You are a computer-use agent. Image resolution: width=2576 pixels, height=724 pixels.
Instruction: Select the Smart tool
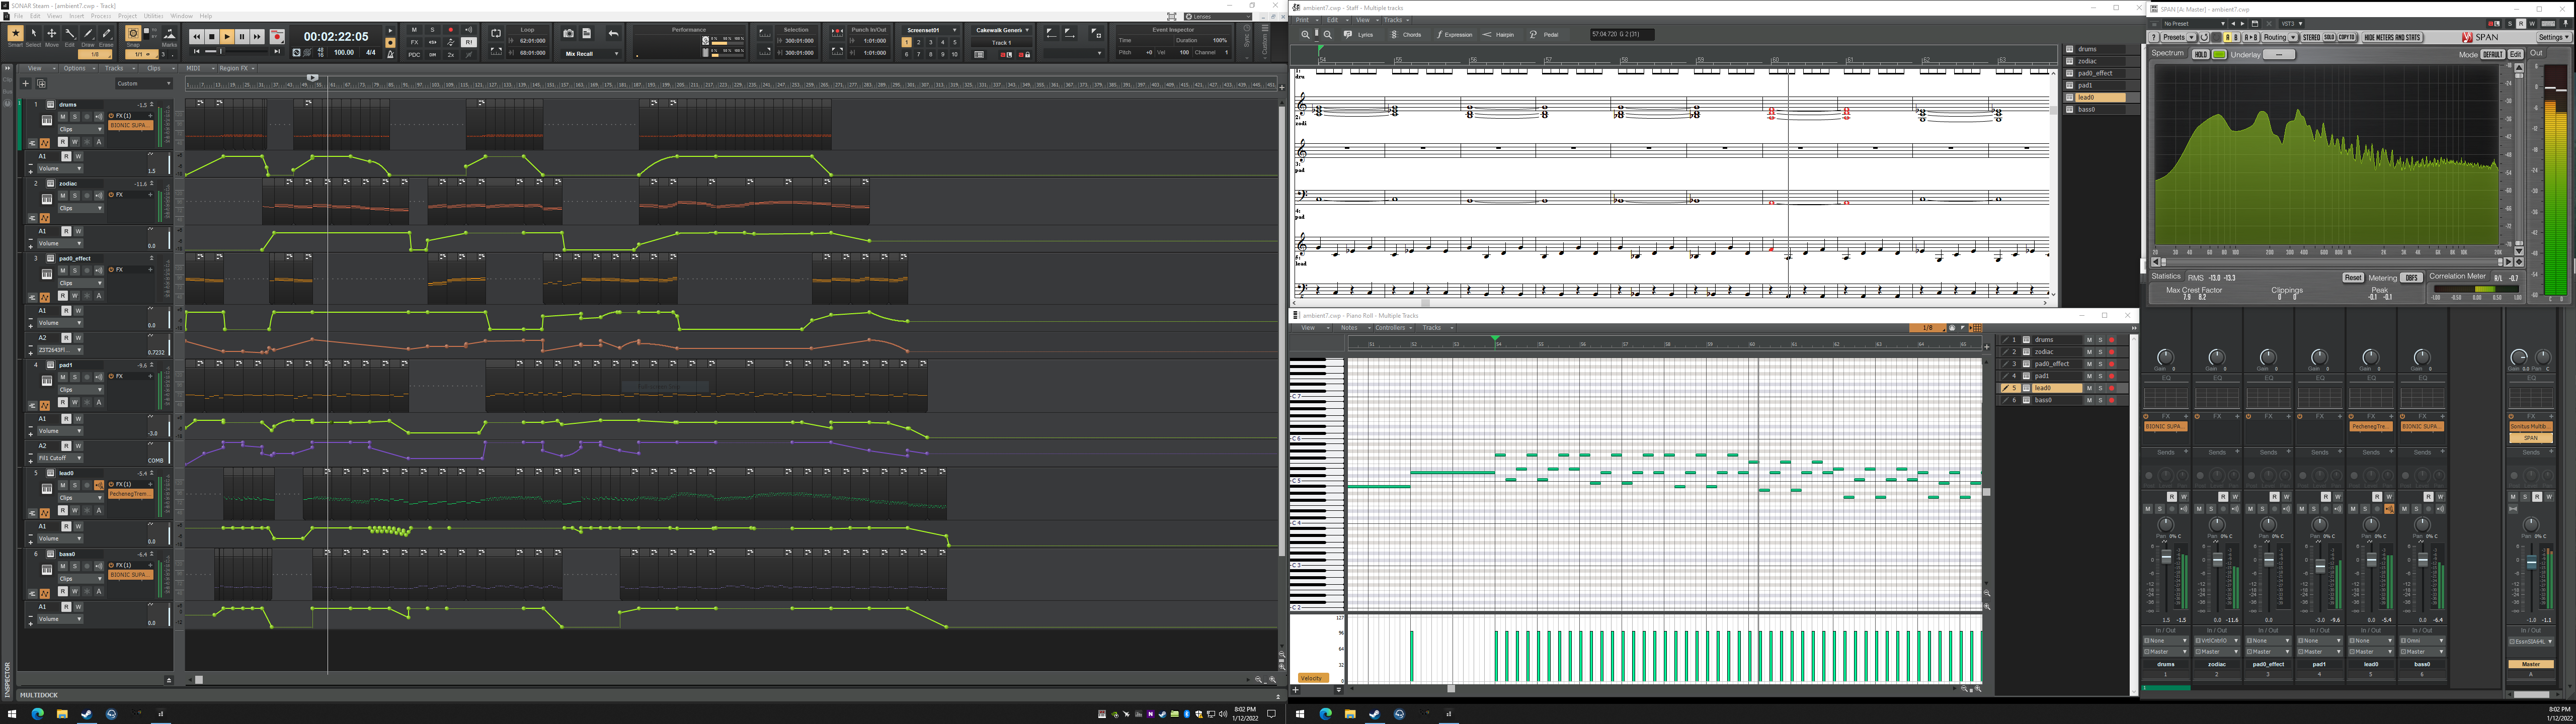(x=15, y=34)
